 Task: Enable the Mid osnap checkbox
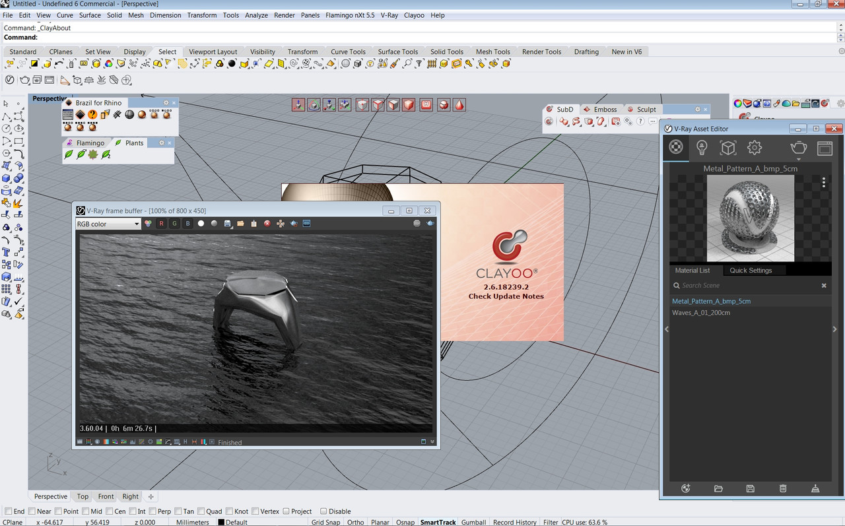pyautogui.click(x=86, y=511)
